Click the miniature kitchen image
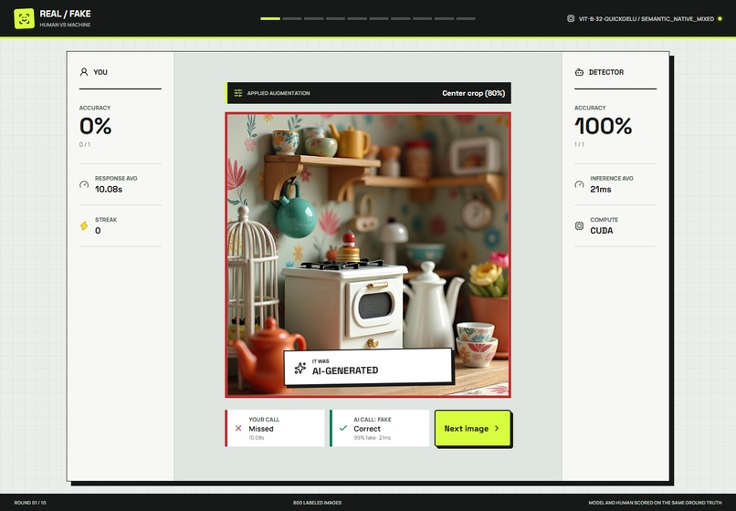Viewport: 736px width, 511px height. 368,255
